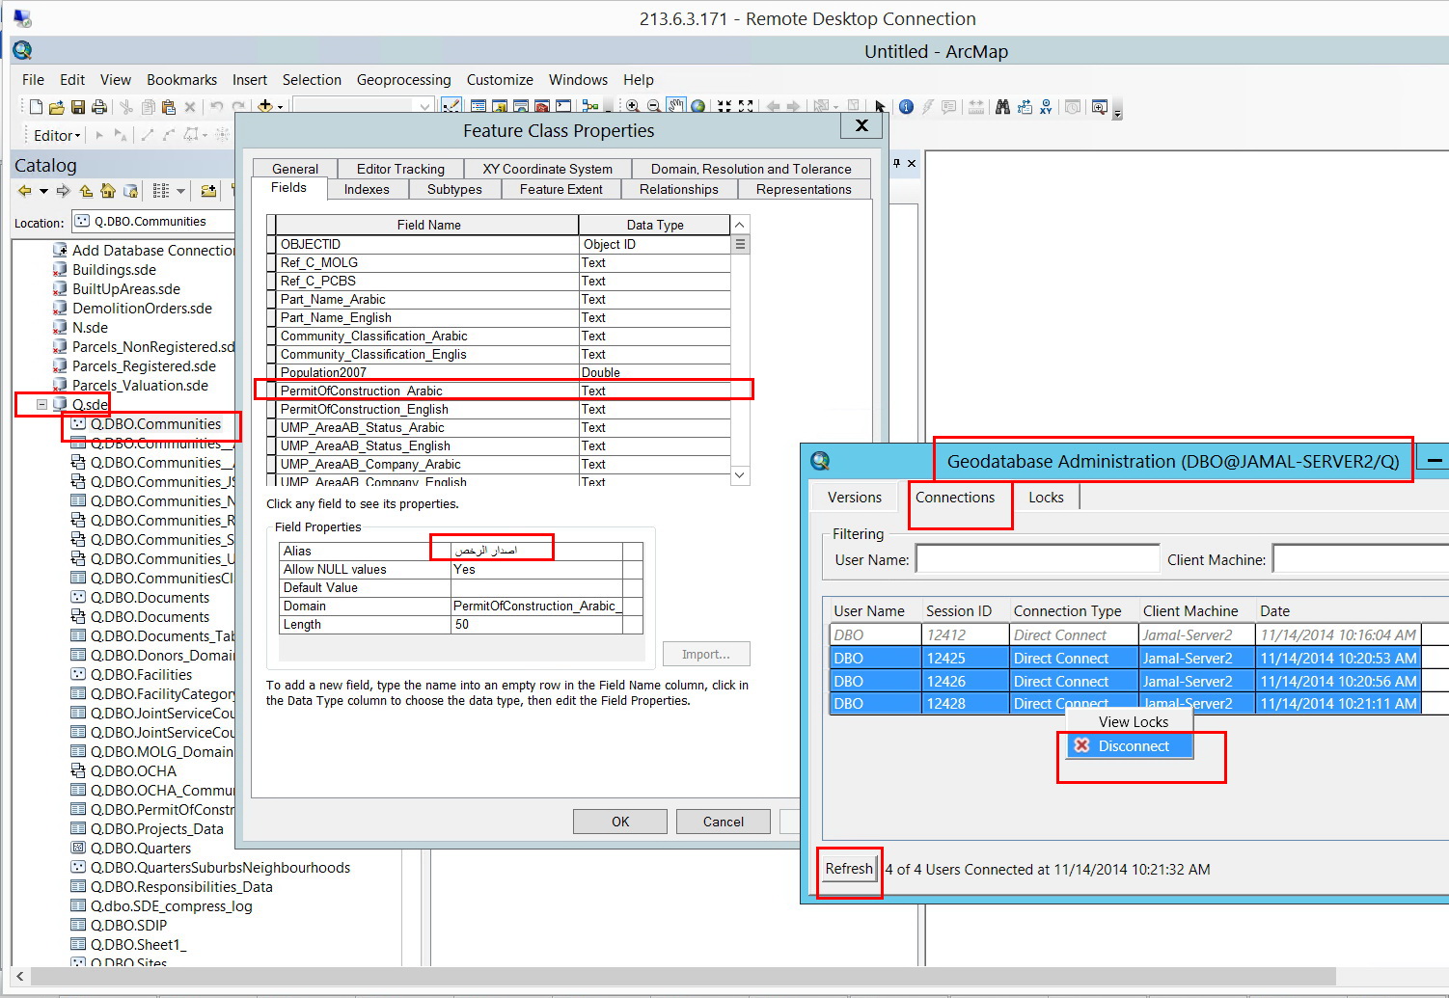The height and width of the screenshot is (998, 1449).
Task: Open Catalog view type dropdown arrow
Action: pos(180,191)
